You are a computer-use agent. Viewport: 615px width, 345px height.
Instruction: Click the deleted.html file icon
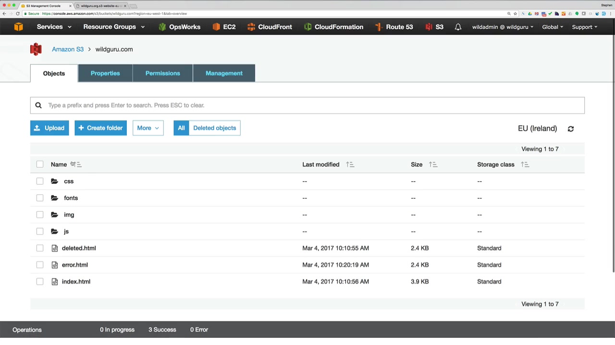point(55,248)
